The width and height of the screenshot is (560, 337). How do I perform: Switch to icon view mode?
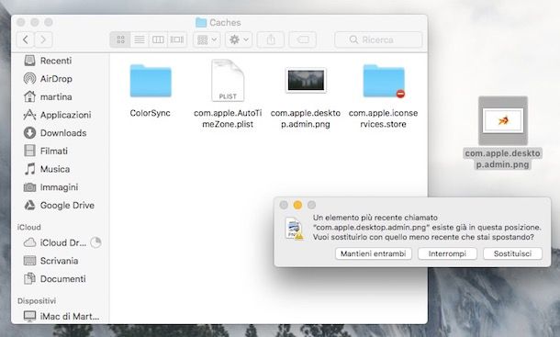[120, 39]
